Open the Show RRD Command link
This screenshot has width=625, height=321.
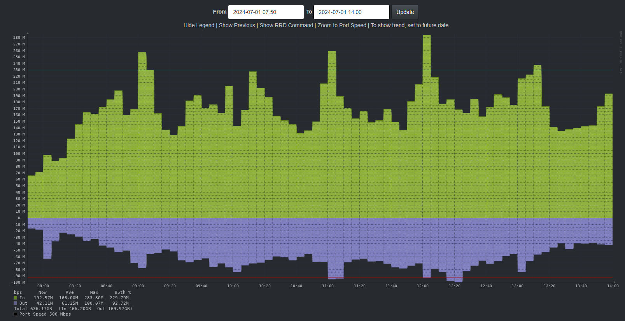pyautogui.click(x=286, y=25)
